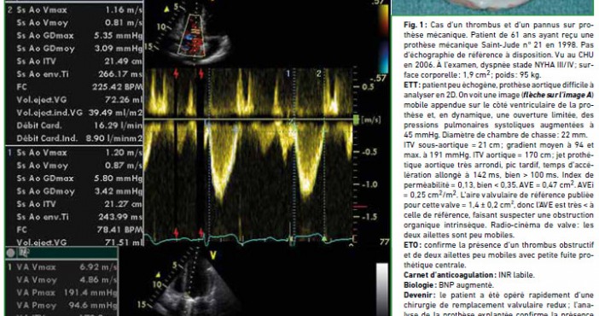Select the Débit Card. 16.29 l/min row

click(x=74, y=126)
